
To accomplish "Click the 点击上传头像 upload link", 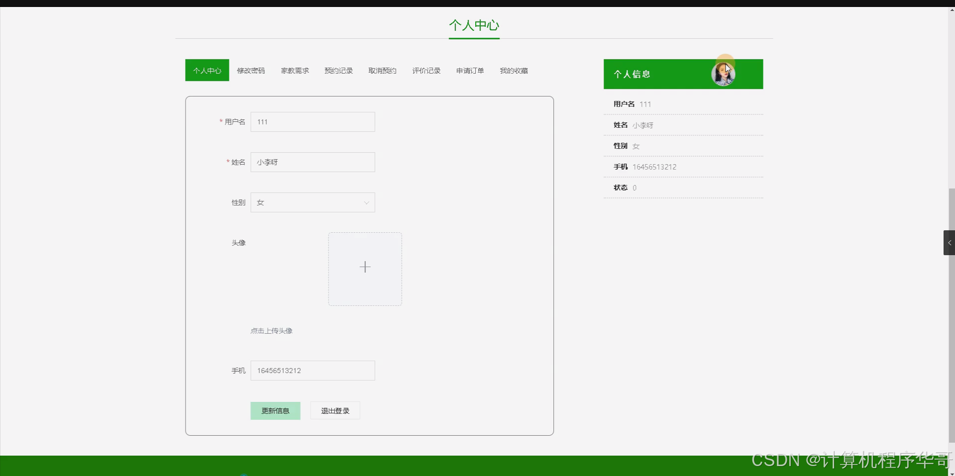I will tap(271, 330).
